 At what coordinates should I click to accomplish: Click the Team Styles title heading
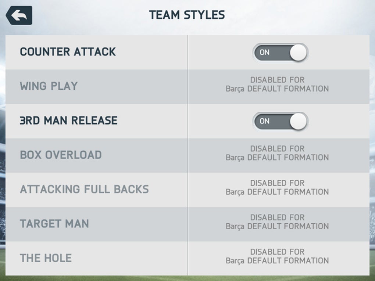(x=187, y=15)
